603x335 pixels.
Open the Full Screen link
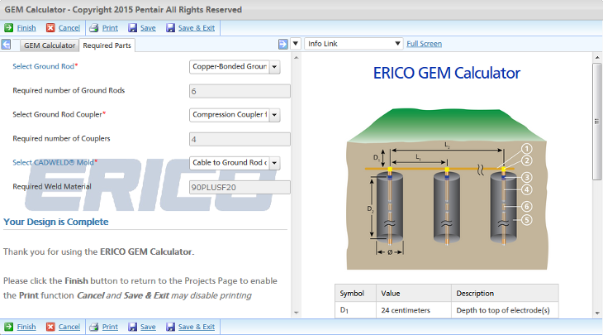tap(425, 44)
